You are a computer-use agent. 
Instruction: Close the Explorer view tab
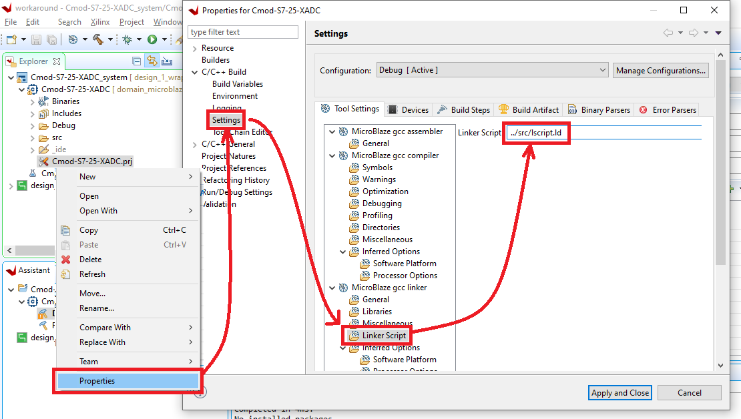pyautogui.click(x=57, y=61)
